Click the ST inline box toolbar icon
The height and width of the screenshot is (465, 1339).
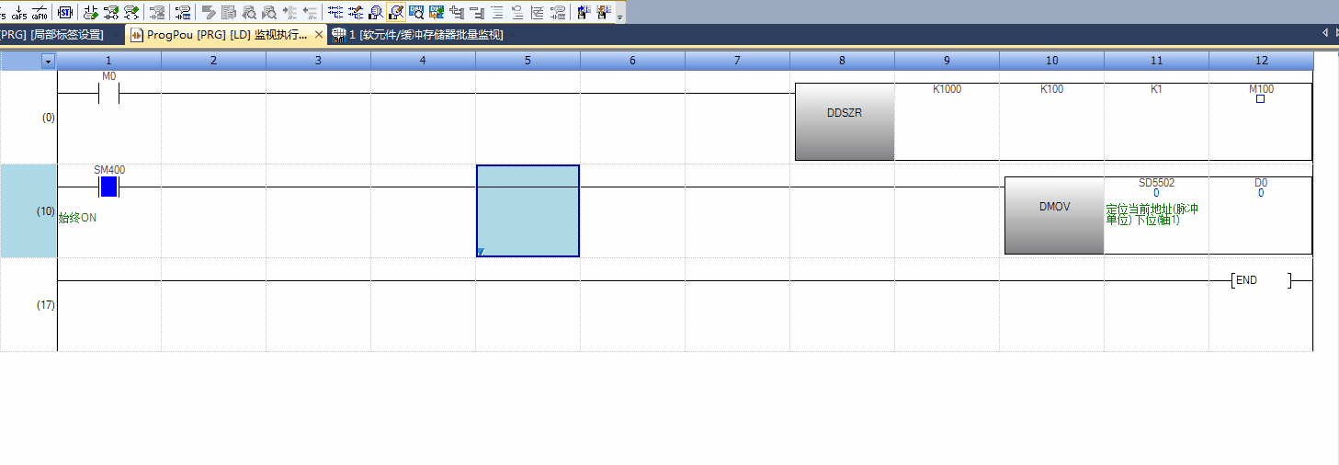point(65,12)
